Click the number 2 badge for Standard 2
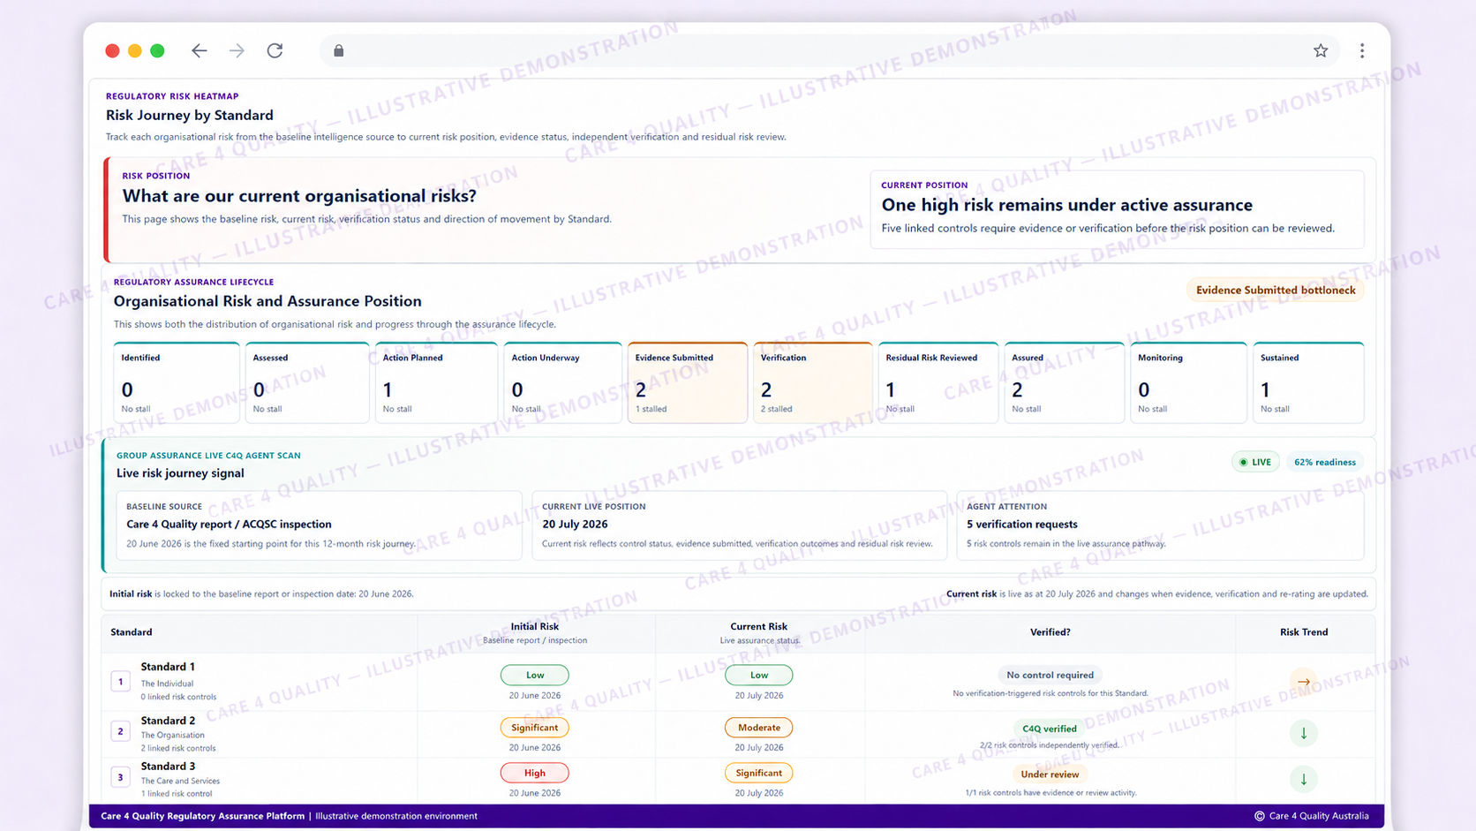The image size is (1476, 831). (x=121, y=731)
